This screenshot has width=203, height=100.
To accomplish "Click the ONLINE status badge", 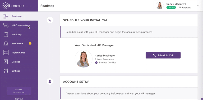I will pos(171,7).
